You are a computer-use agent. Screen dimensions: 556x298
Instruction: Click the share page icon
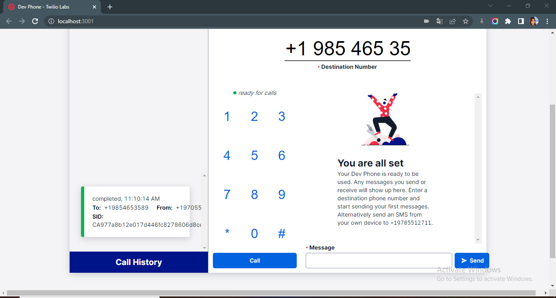453,21
